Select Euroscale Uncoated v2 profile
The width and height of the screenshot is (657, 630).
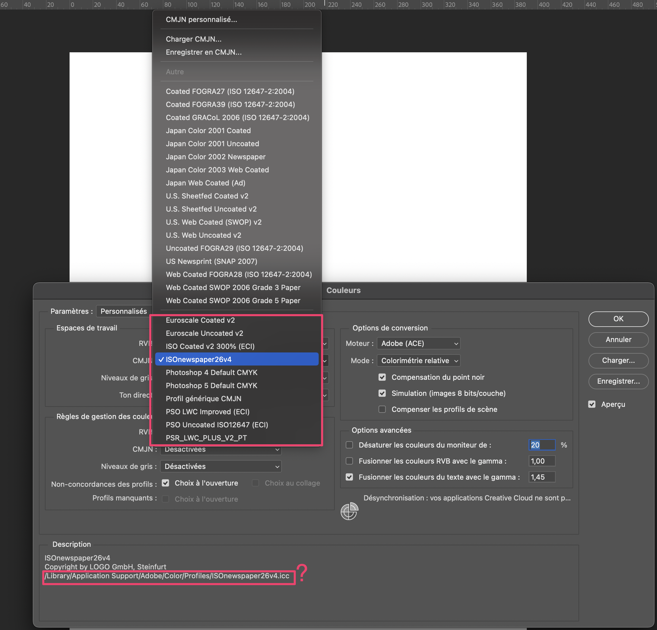[x=205, y=333]
